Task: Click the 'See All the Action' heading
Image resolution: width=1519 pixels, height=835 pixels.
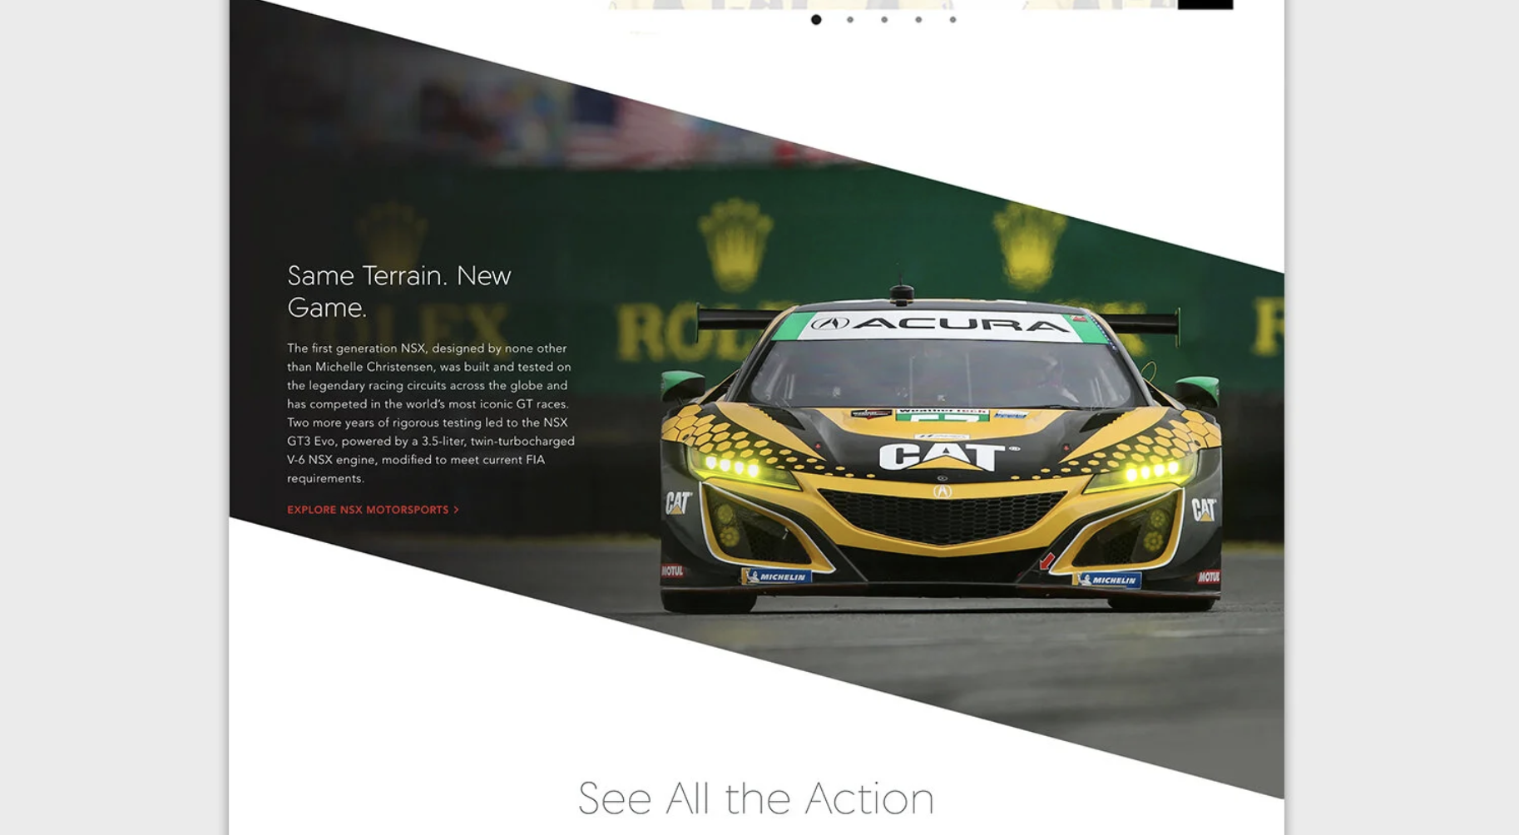Action: [756, 798]
